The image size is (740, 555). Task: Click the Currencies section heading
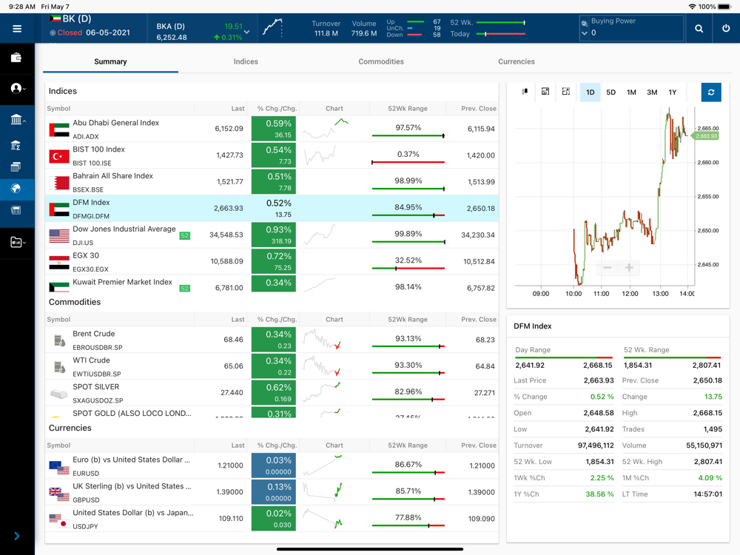coord(70,428)
